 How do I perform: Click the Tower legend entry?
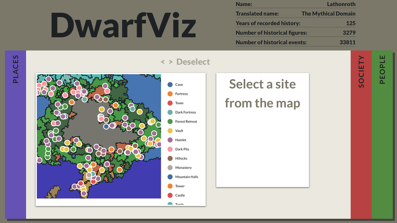click(179, 186)
